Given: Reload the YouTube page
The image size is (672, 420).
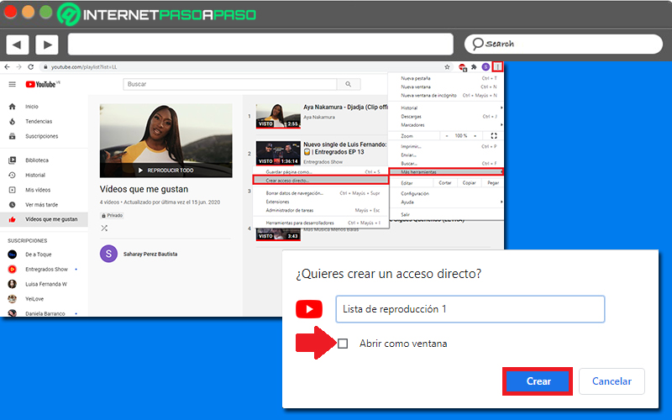Looking at the screenshot, I should (x=30, y=67).
